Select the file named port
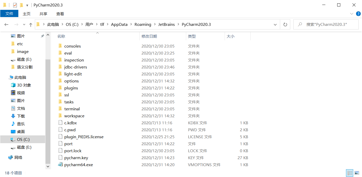Viewport: 362px width, 177px height. tap(68, 144)
